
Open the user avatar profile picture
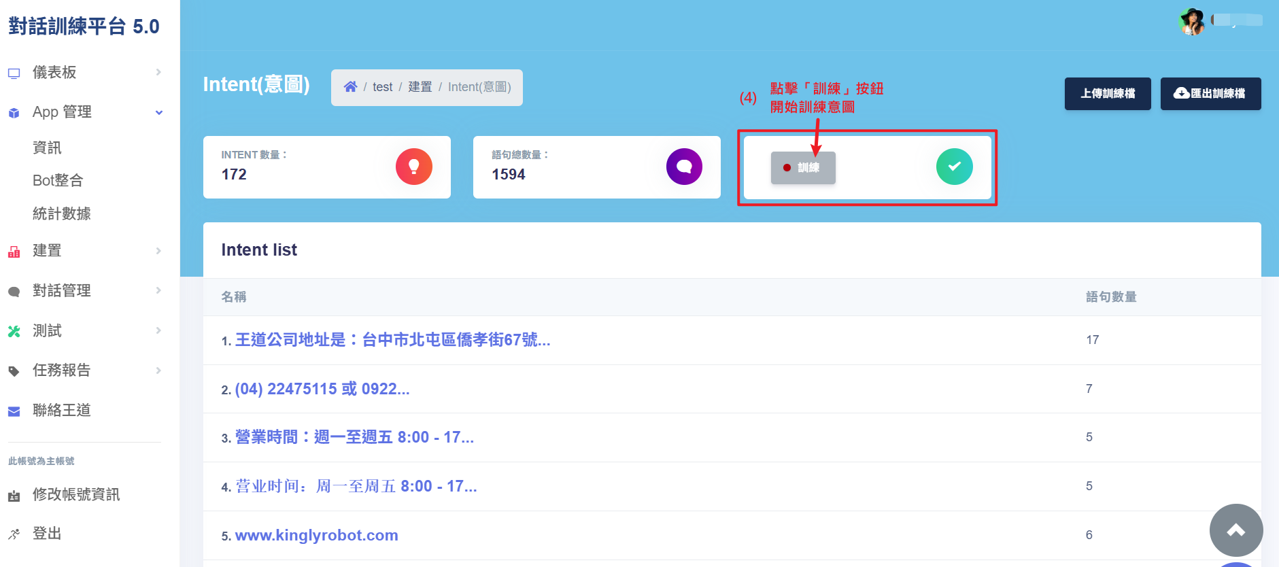click(x=1191, y=22)
